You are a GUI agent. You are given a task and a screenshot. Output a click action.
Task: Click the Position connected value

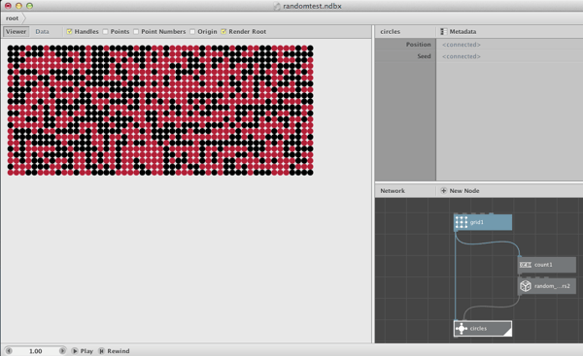(x=461, y=45)
